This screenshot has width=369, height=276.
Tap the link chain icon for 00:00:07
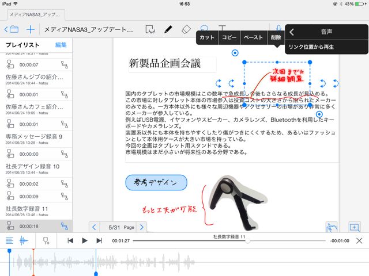(64, 64)
